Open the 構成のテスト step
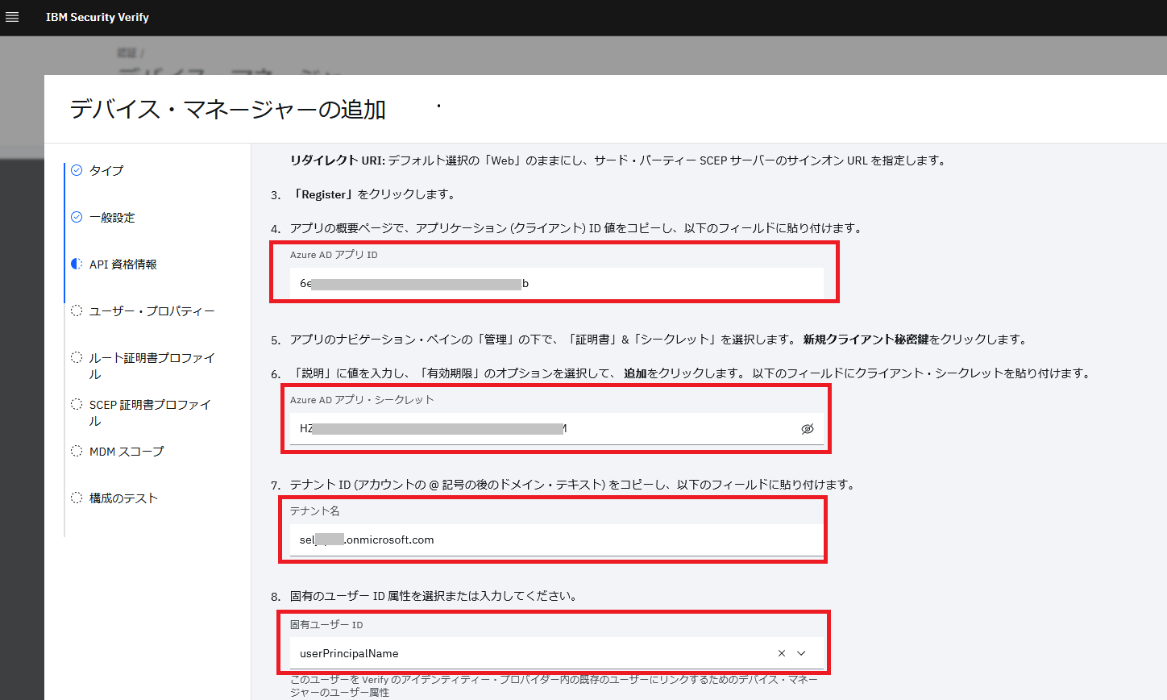The image size is (1167, 700). pos(123,498)
